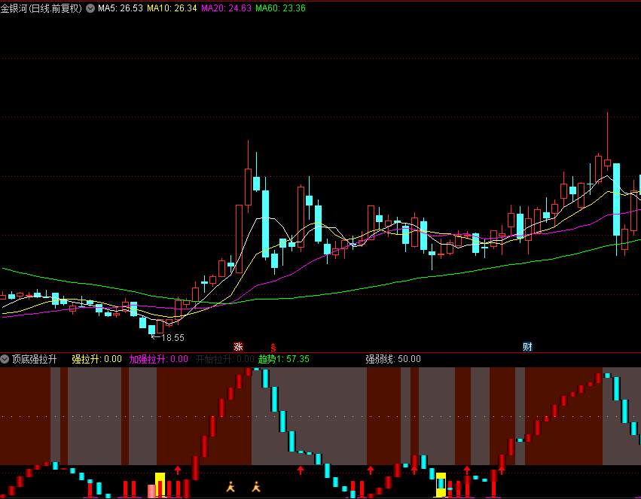The width and height of the screenshot is (641, 499).
Task: Click the first orange running-figure icon
Action: point(231,486)
